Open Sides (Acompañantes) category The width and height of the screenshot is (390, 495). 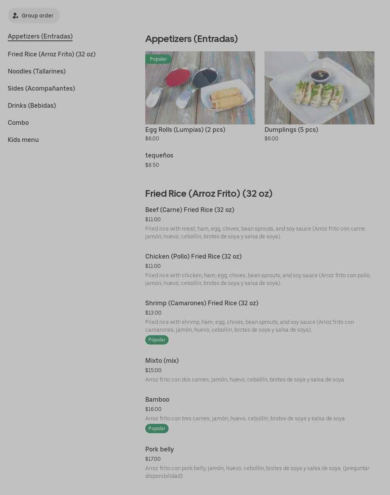pyautogui.click(x=41, y=89)
